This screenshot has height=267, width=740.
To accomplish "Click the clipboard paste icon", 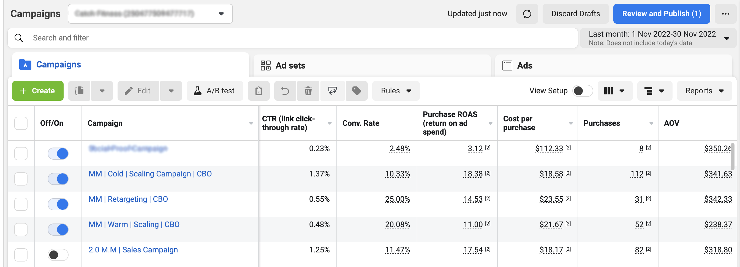I will tap(259, 91).
